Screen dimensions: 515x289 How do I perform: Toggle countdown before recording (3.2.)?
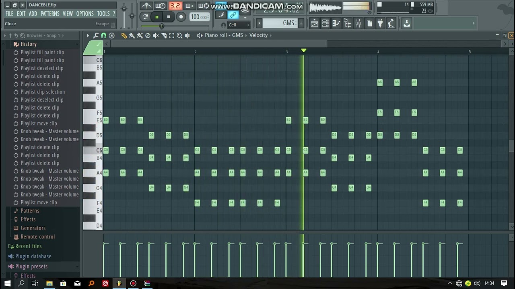click(x=175, y=6)
